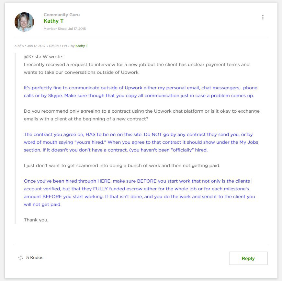Open the three-dot post options menu

pyautogui.click(x=263, y=17)
